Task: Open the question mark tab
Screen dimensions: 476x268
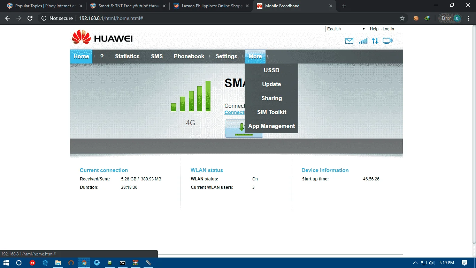Action: (102, 57)
